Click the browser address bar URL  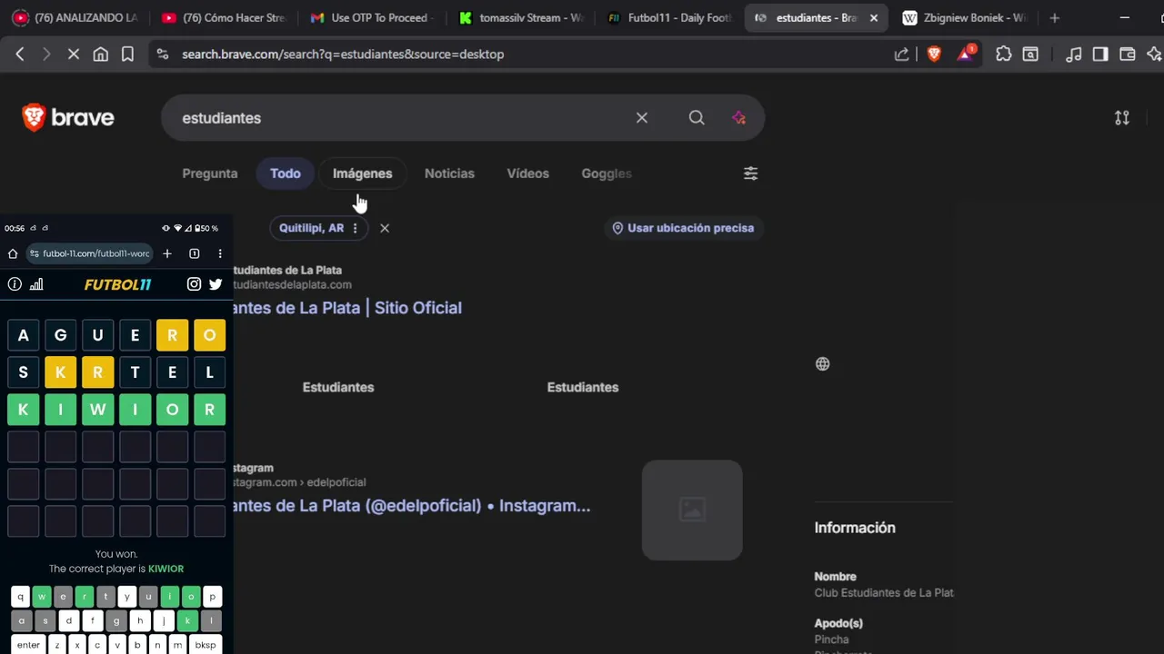pyautogui.click(x=343, y=54)
